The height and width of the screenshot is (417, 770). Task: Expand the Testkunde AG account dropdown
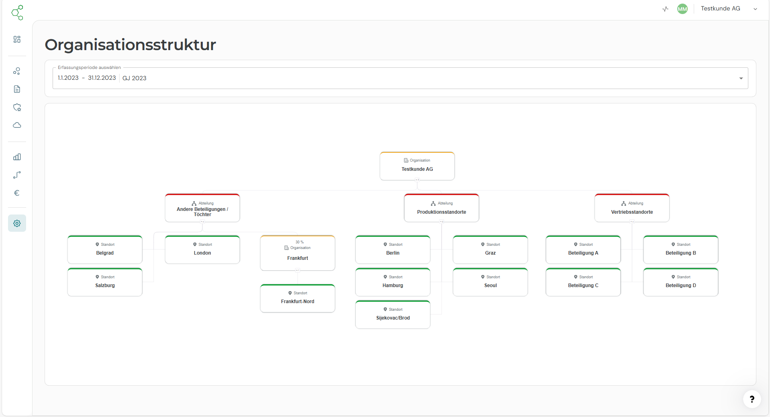point(755,9)
